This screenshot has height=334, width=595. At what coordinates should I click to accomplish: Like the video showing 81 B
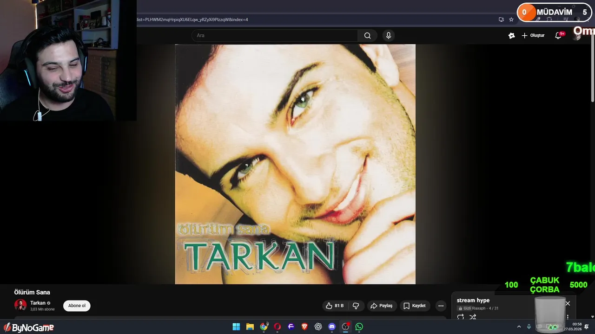click(x=335, y=306)
